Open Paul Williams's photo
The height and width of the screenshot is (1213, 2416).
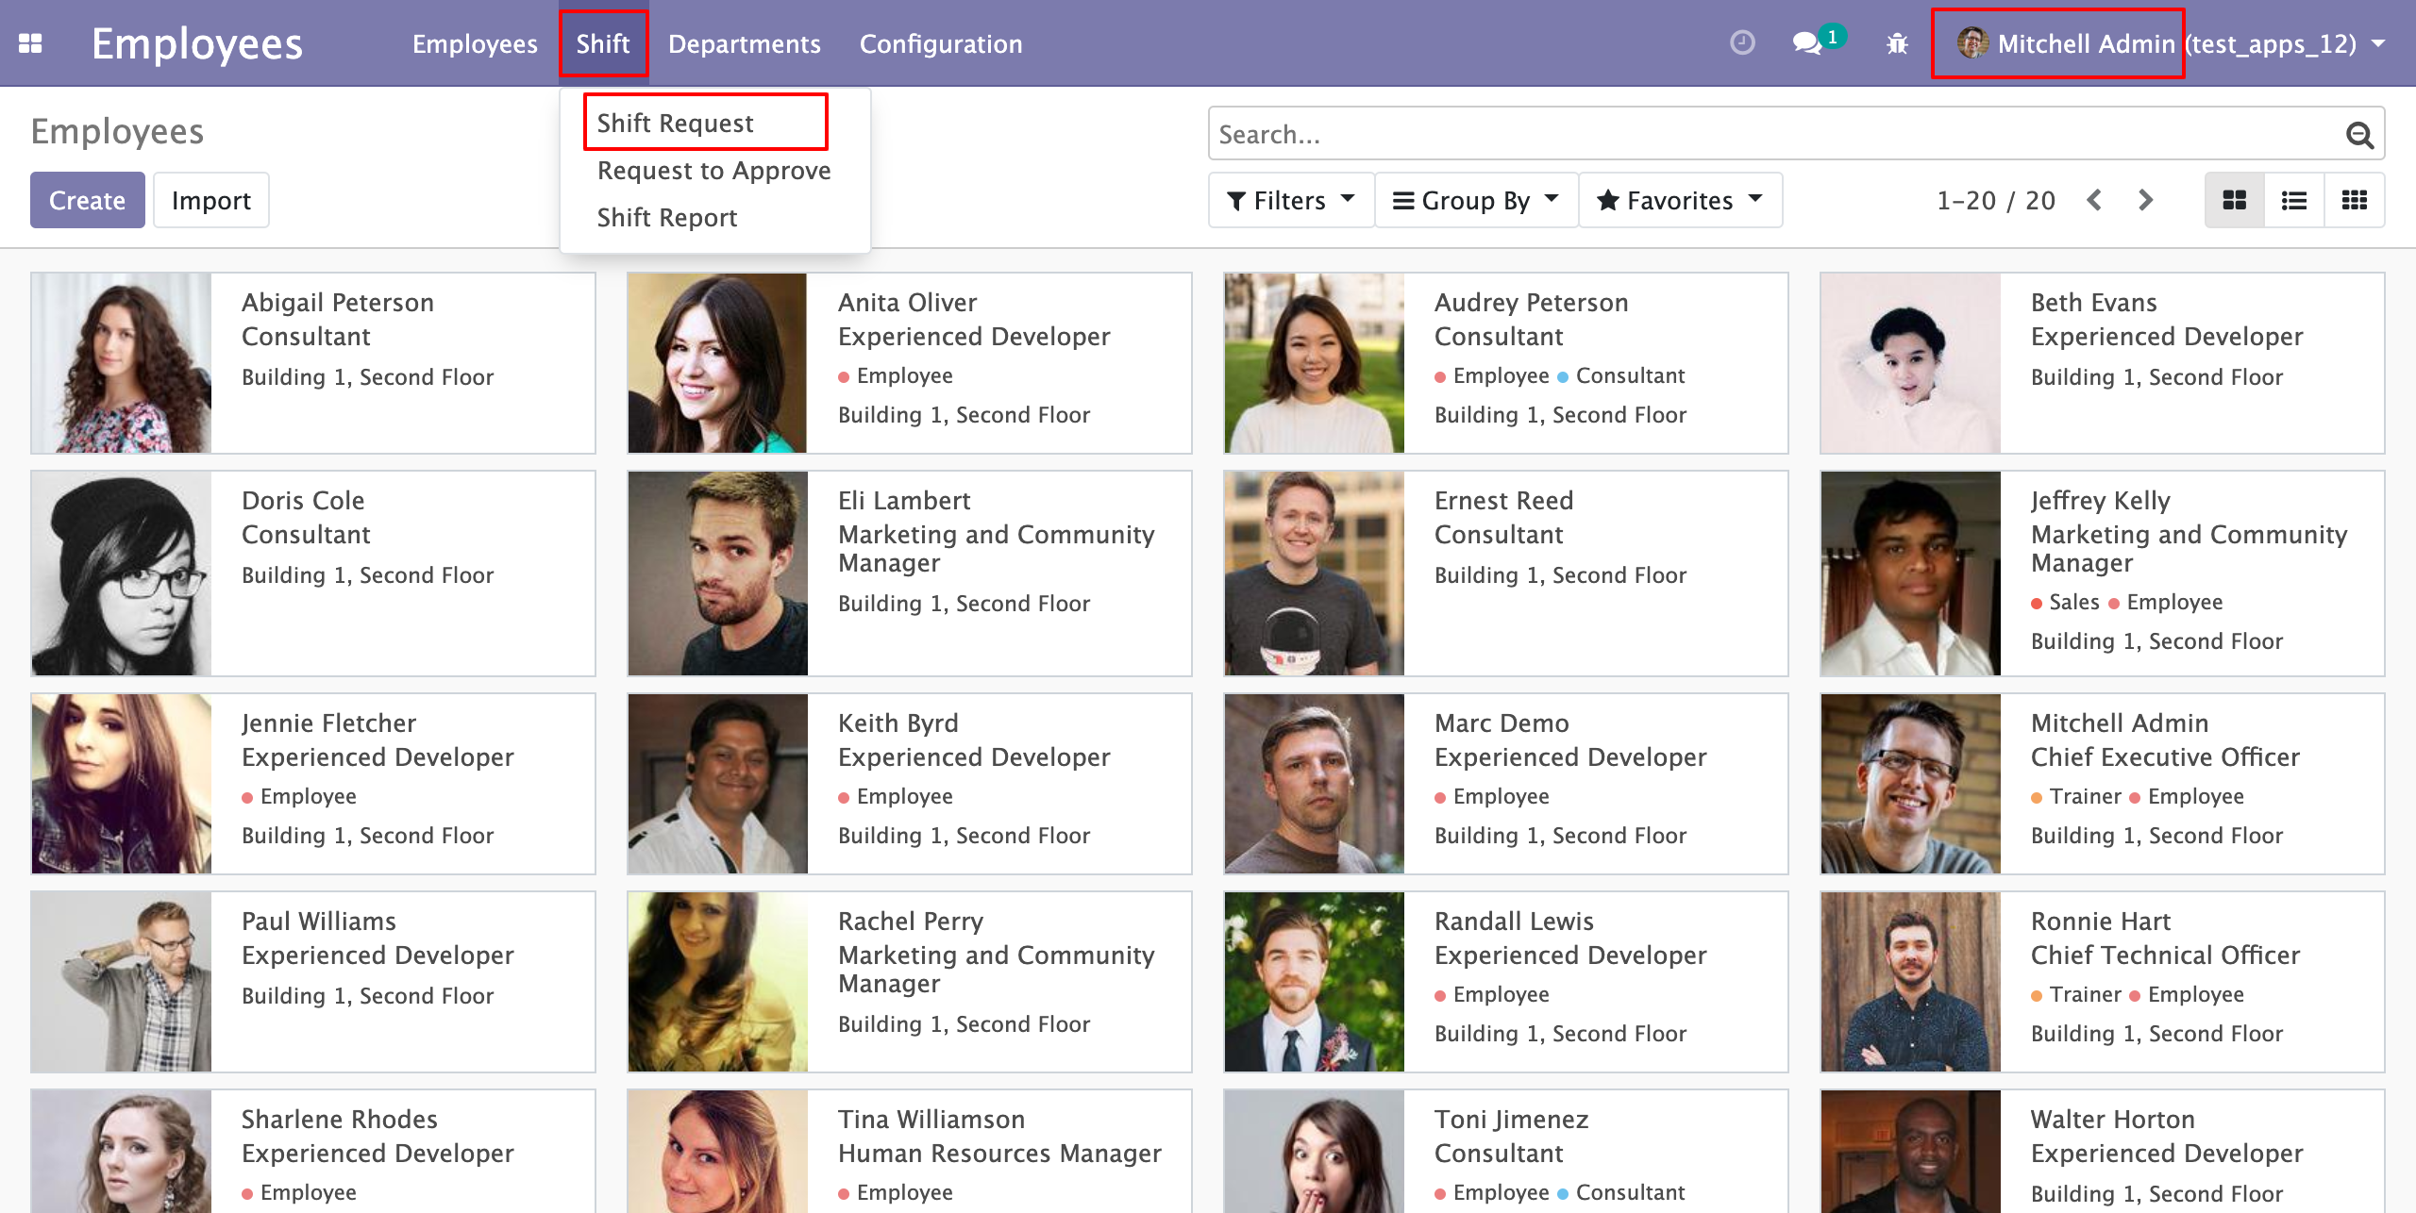[x=121, y=982]
